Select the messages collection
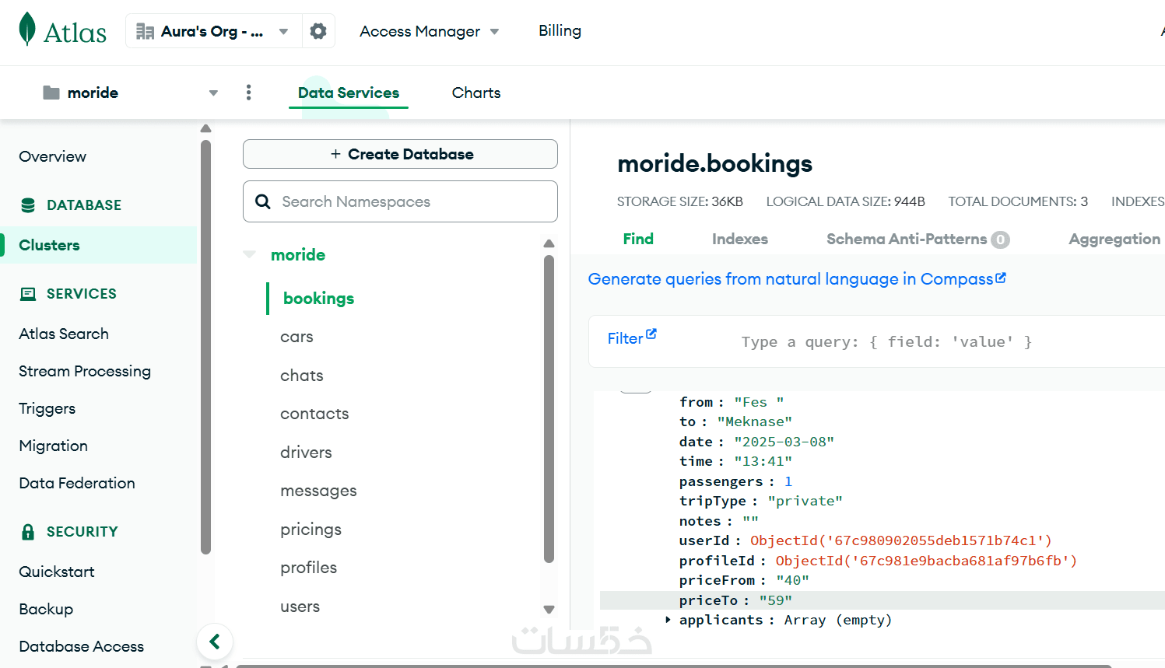The height and width of the screenshot is (668, 1165). click(x=318, y=491)
